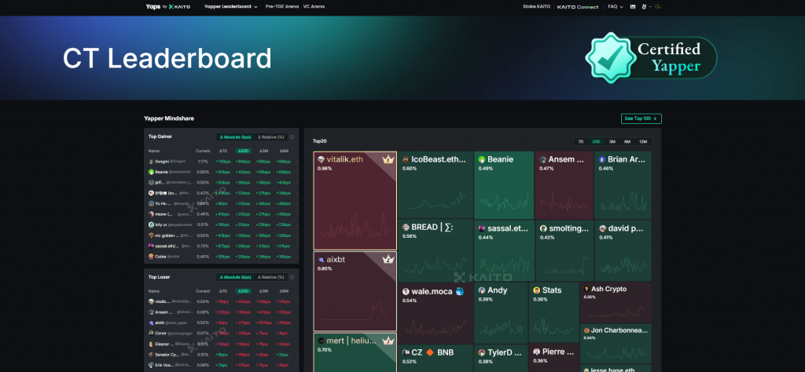
Task: Select Relative (%) in the Top Loser panel
Action: point(270,277)
